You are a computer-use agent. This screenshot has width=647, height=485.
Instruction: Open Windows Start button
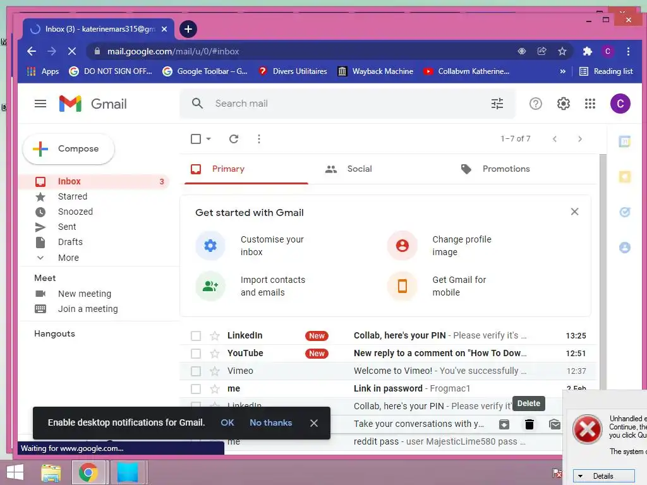tap(15, 472)
